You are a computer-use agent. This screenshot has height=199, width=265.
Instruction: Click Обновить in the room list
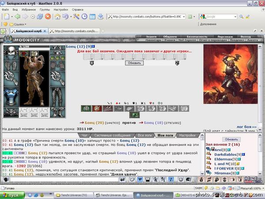[231, 139]
